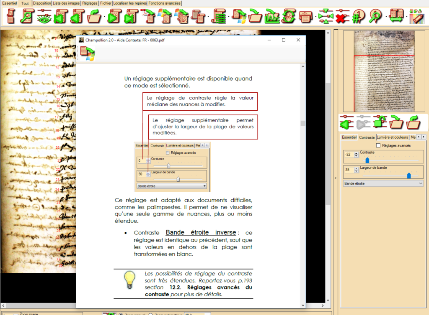Click the colored pencil palette icon
This screenshot has height=315, width=429.
(417, 16)
